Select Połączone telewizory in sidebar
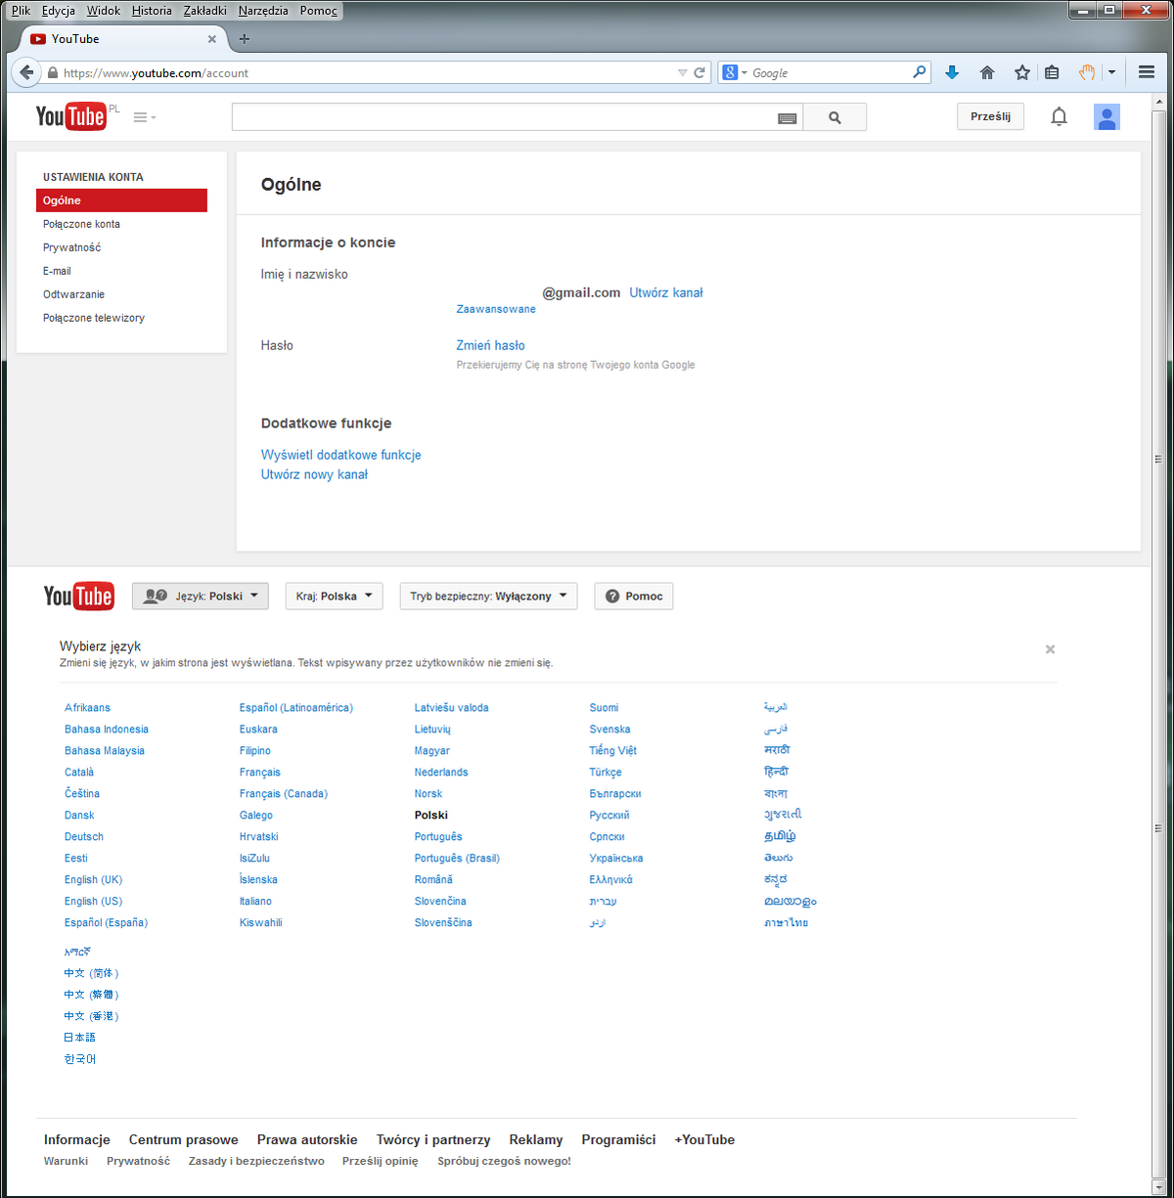Screen dimensions: 1174x1198 coord(94,318)
